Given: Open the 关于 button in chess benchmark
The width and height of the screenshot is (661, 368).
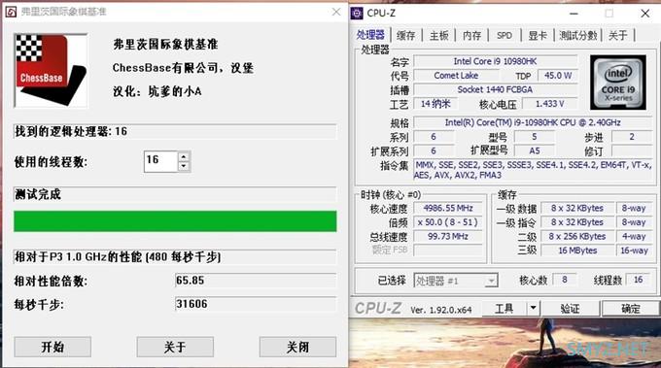Looking at the screenshot, I should (x=175, y=347).
